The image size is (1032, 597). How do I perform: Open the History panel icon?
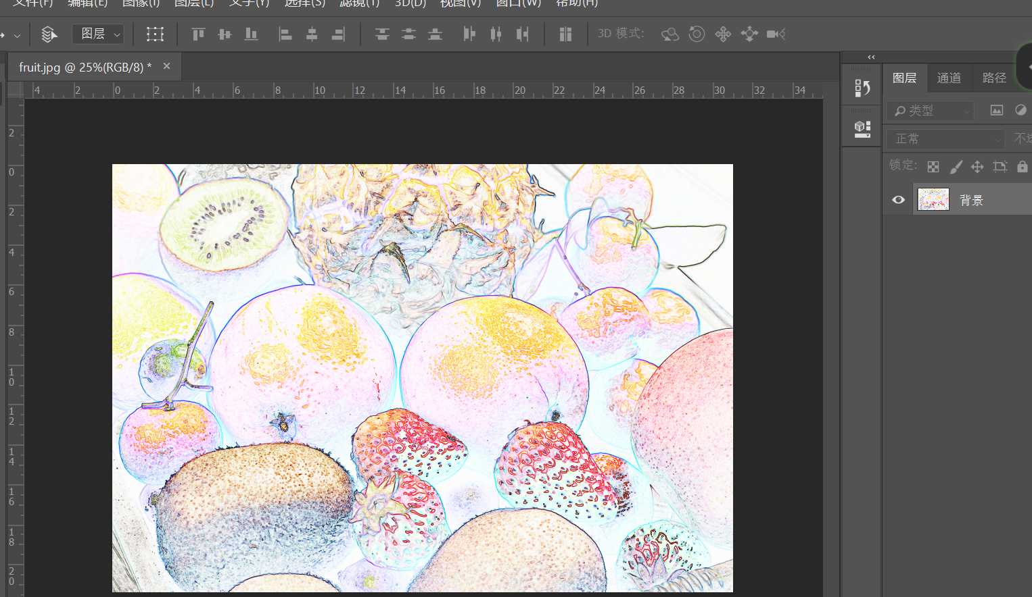[x=862, y=88]
